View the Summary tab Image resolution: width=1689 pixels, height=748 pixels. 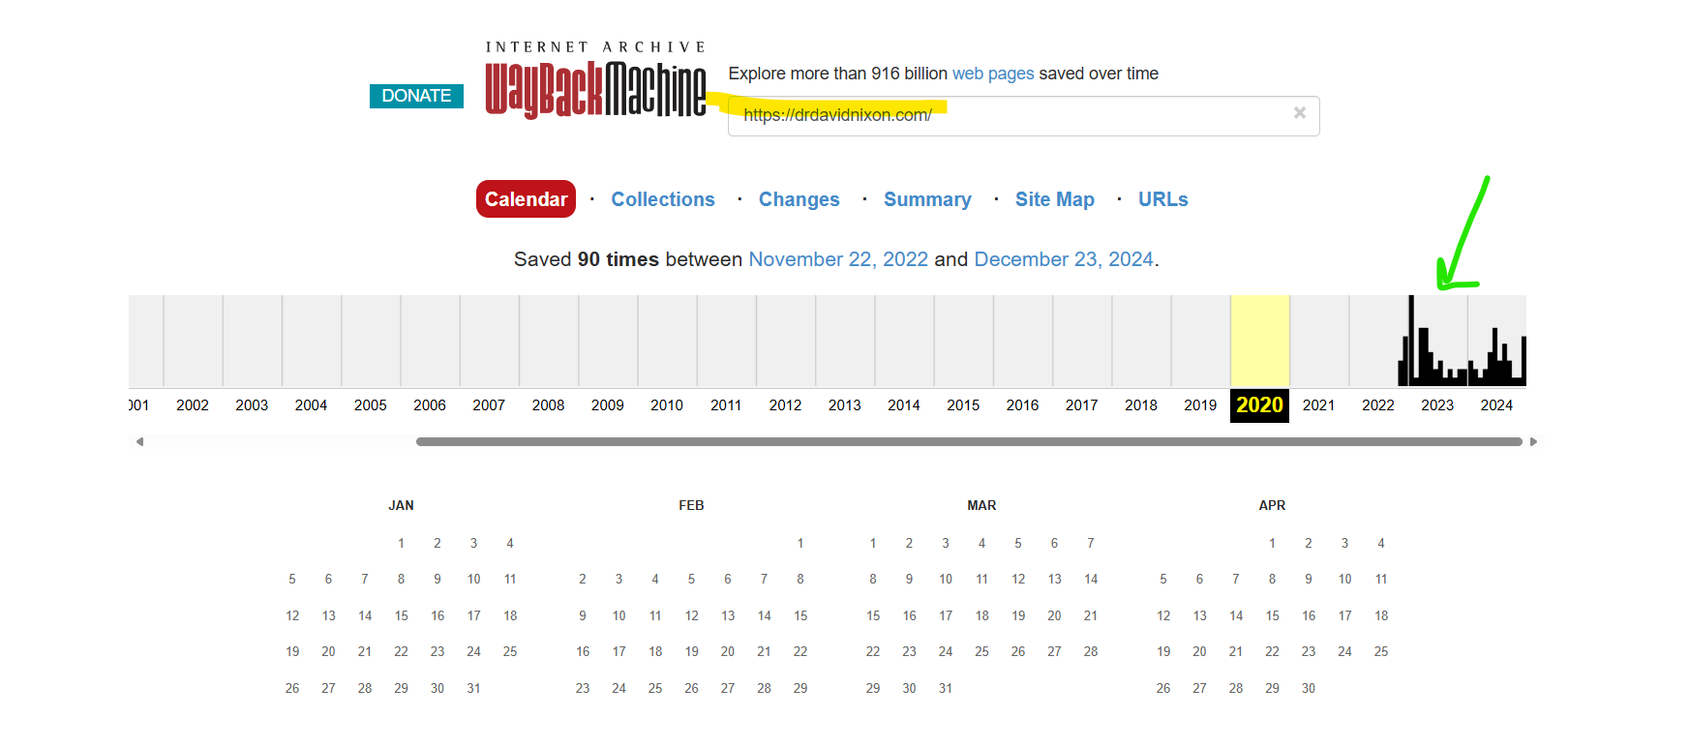pyautogui.click(x=927, y=199)
